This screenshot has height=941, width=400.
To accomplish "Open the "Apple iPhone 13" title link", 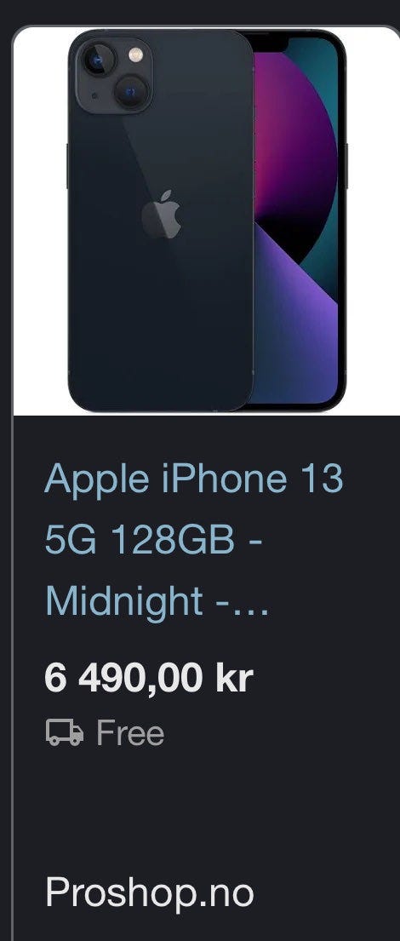I will tap(194, 478).
